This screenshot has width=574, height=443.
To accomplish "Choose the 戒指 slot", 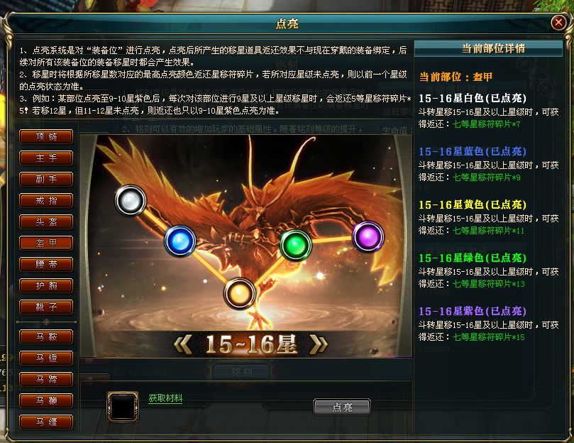I will 46,200.
